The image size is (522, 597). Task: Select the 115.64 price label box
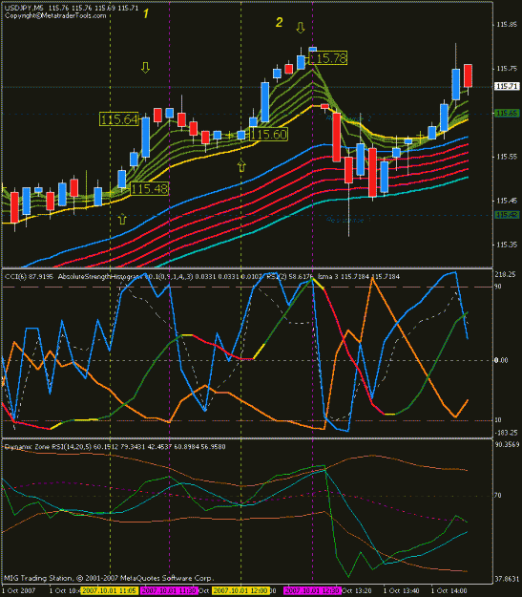(119, 119)
